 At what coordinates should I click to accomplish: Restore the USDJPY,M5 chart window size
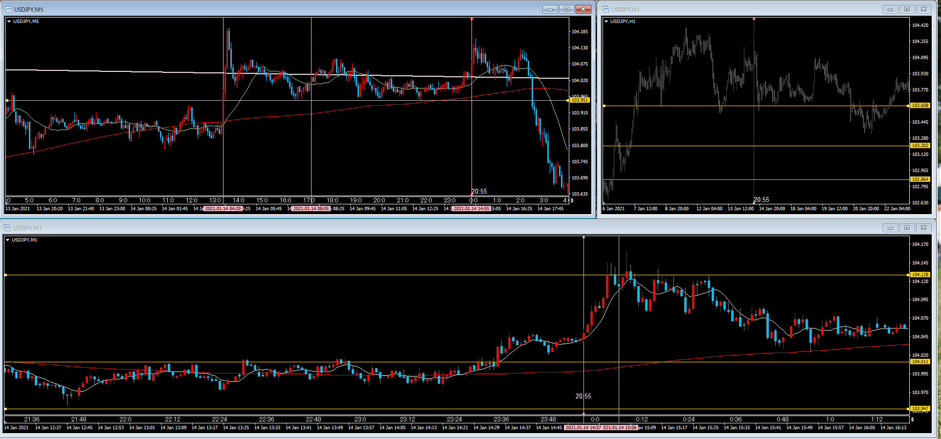(566, 9)
